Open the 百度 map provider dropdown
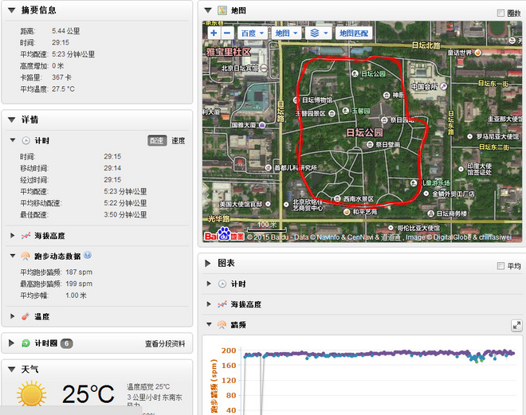Screen dimensions: 526x415 point(253,33)
